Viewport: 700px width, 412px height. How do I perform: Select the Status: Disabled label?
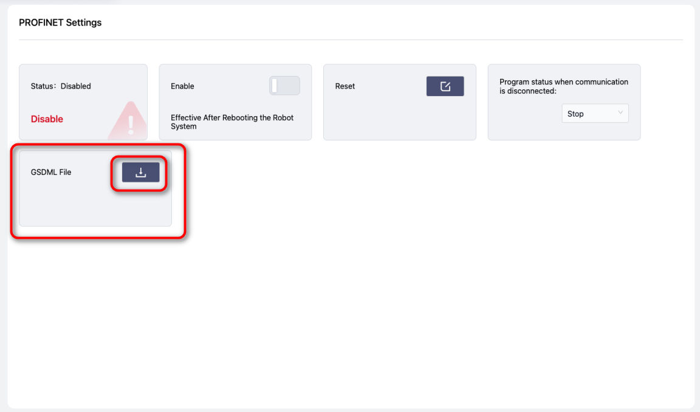pyautogui.click(x=61, y=86)
